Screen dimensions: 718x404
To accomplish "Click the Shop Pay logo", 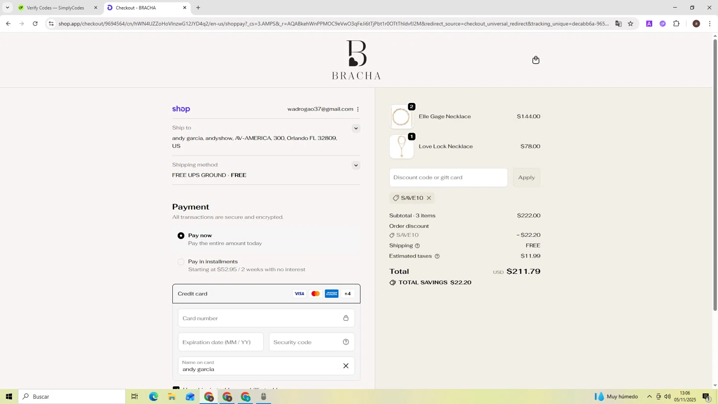I will 181,109.
